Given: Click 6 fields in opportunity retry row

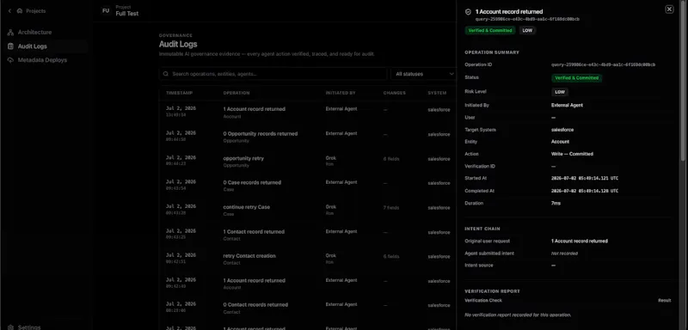Looking at the screenshot, I should click(391, 159).
